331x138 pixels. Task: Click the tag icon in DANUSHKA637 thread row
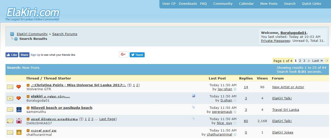193,119
